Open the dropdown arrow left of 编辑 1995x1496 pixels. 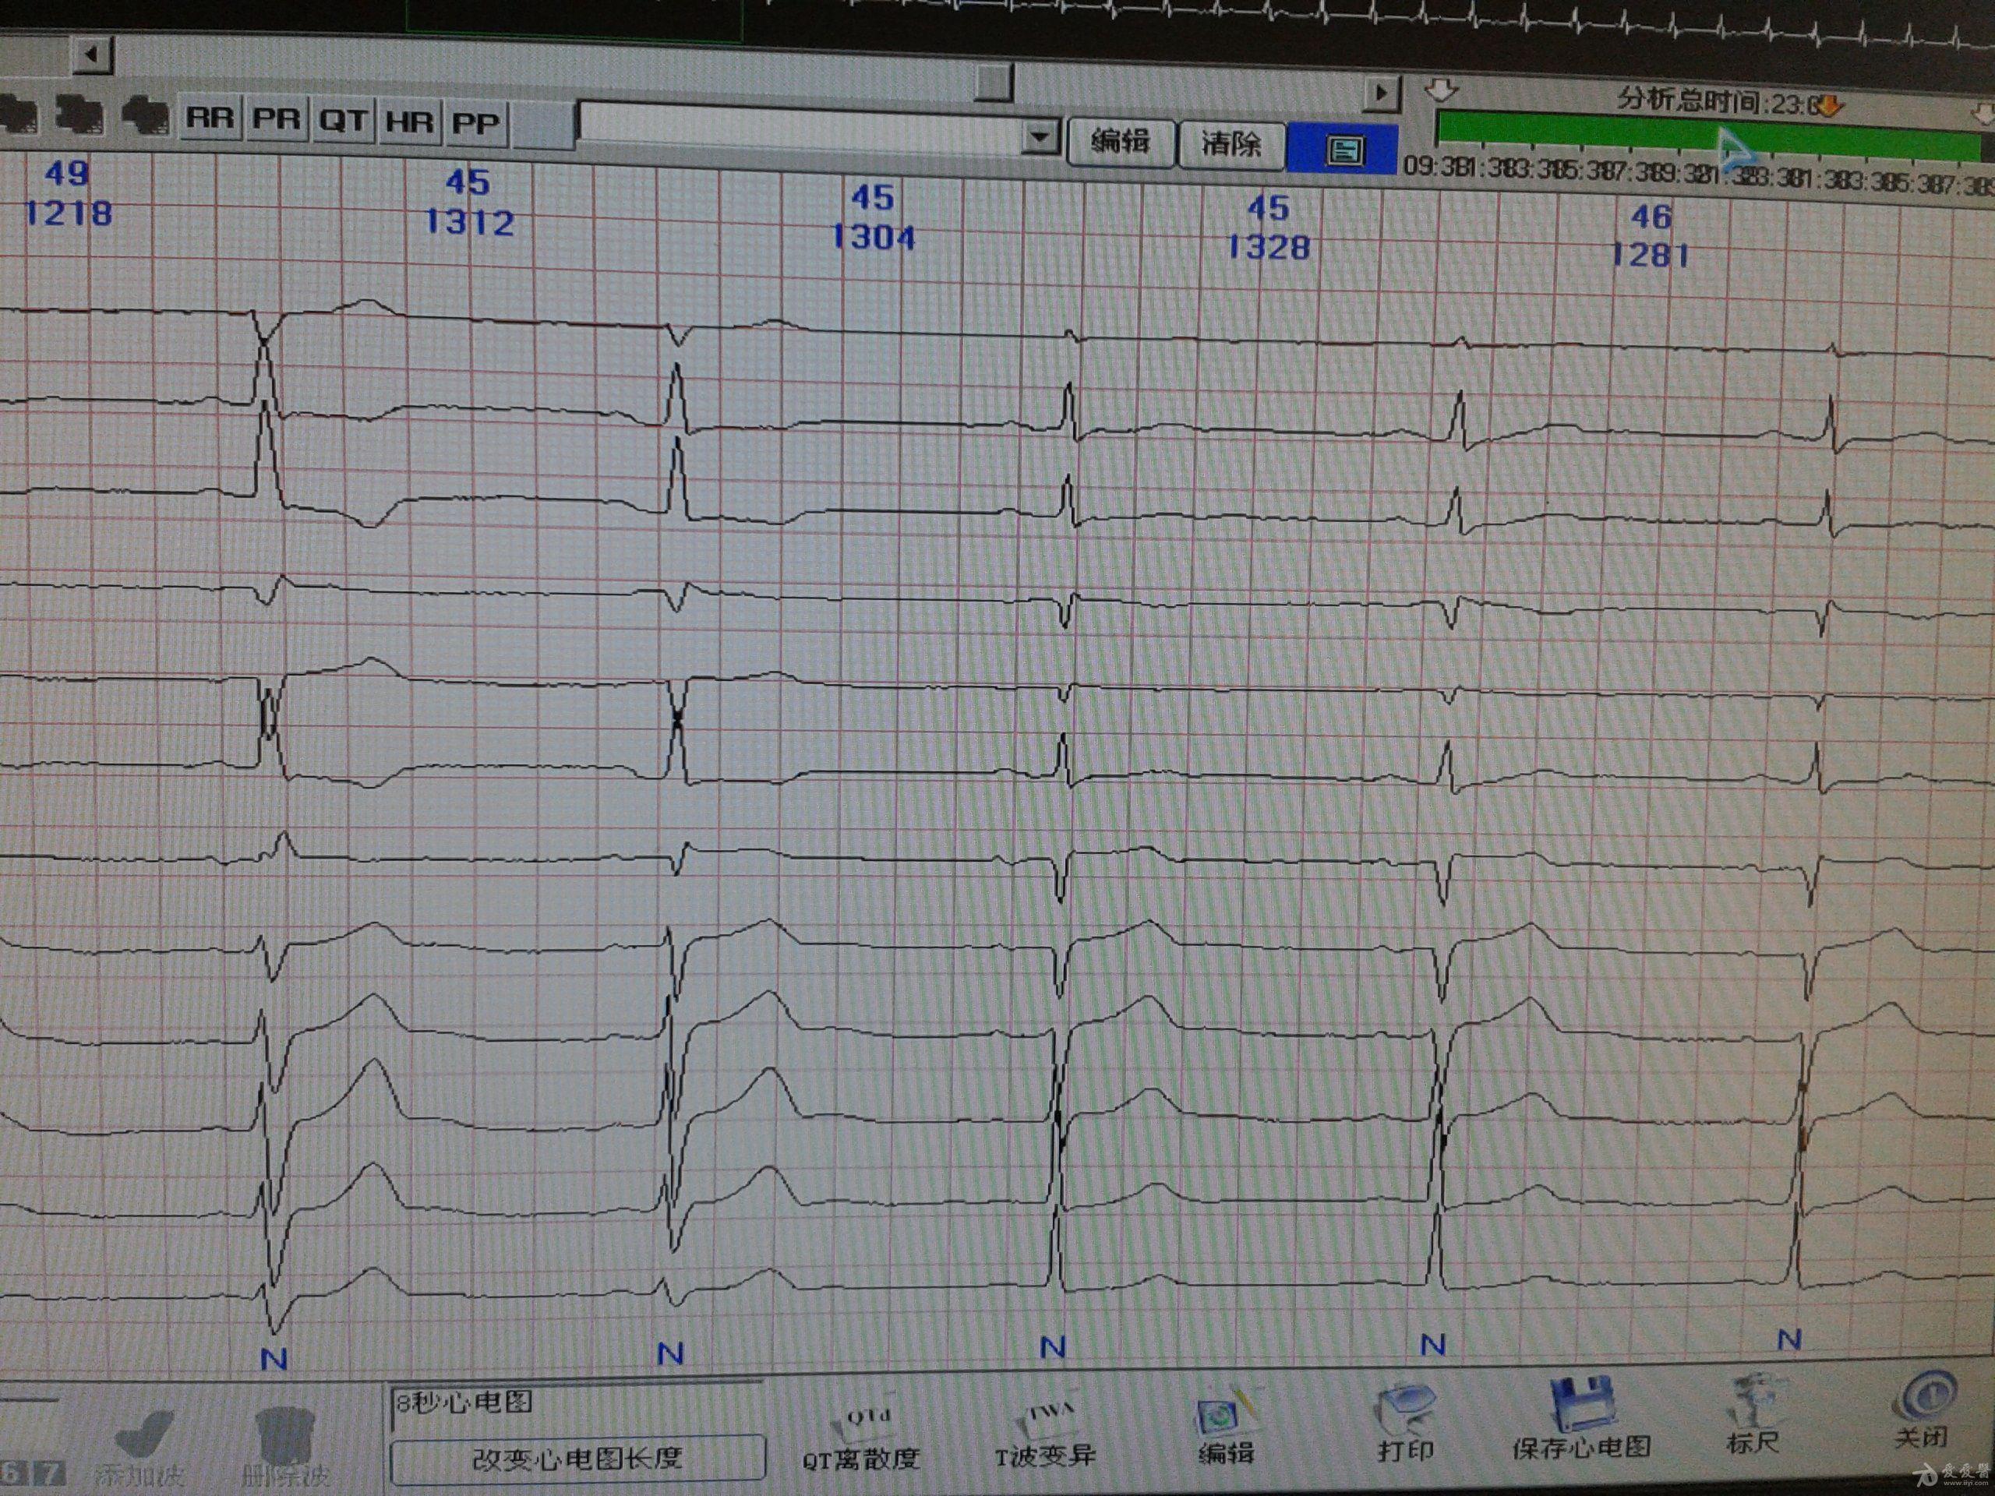tap(1040, 138)
